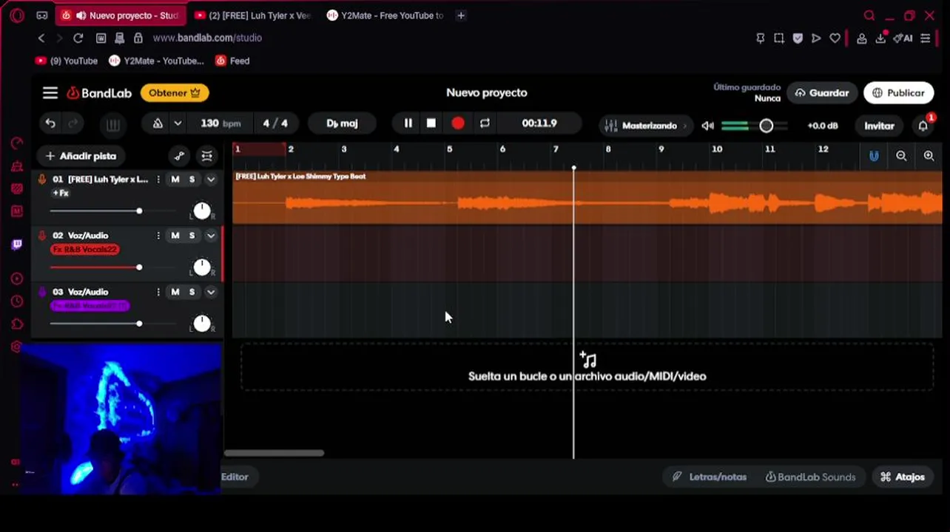The image size is (950, 532).
Task: Open new browser tab plus button
Action: pyautogui.click(x=461, y=16)
